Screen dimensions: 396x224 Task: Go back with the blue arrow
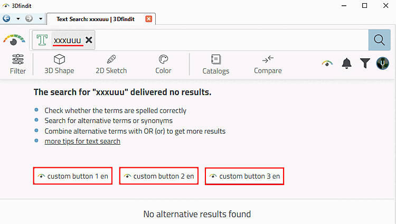point(7,18)
